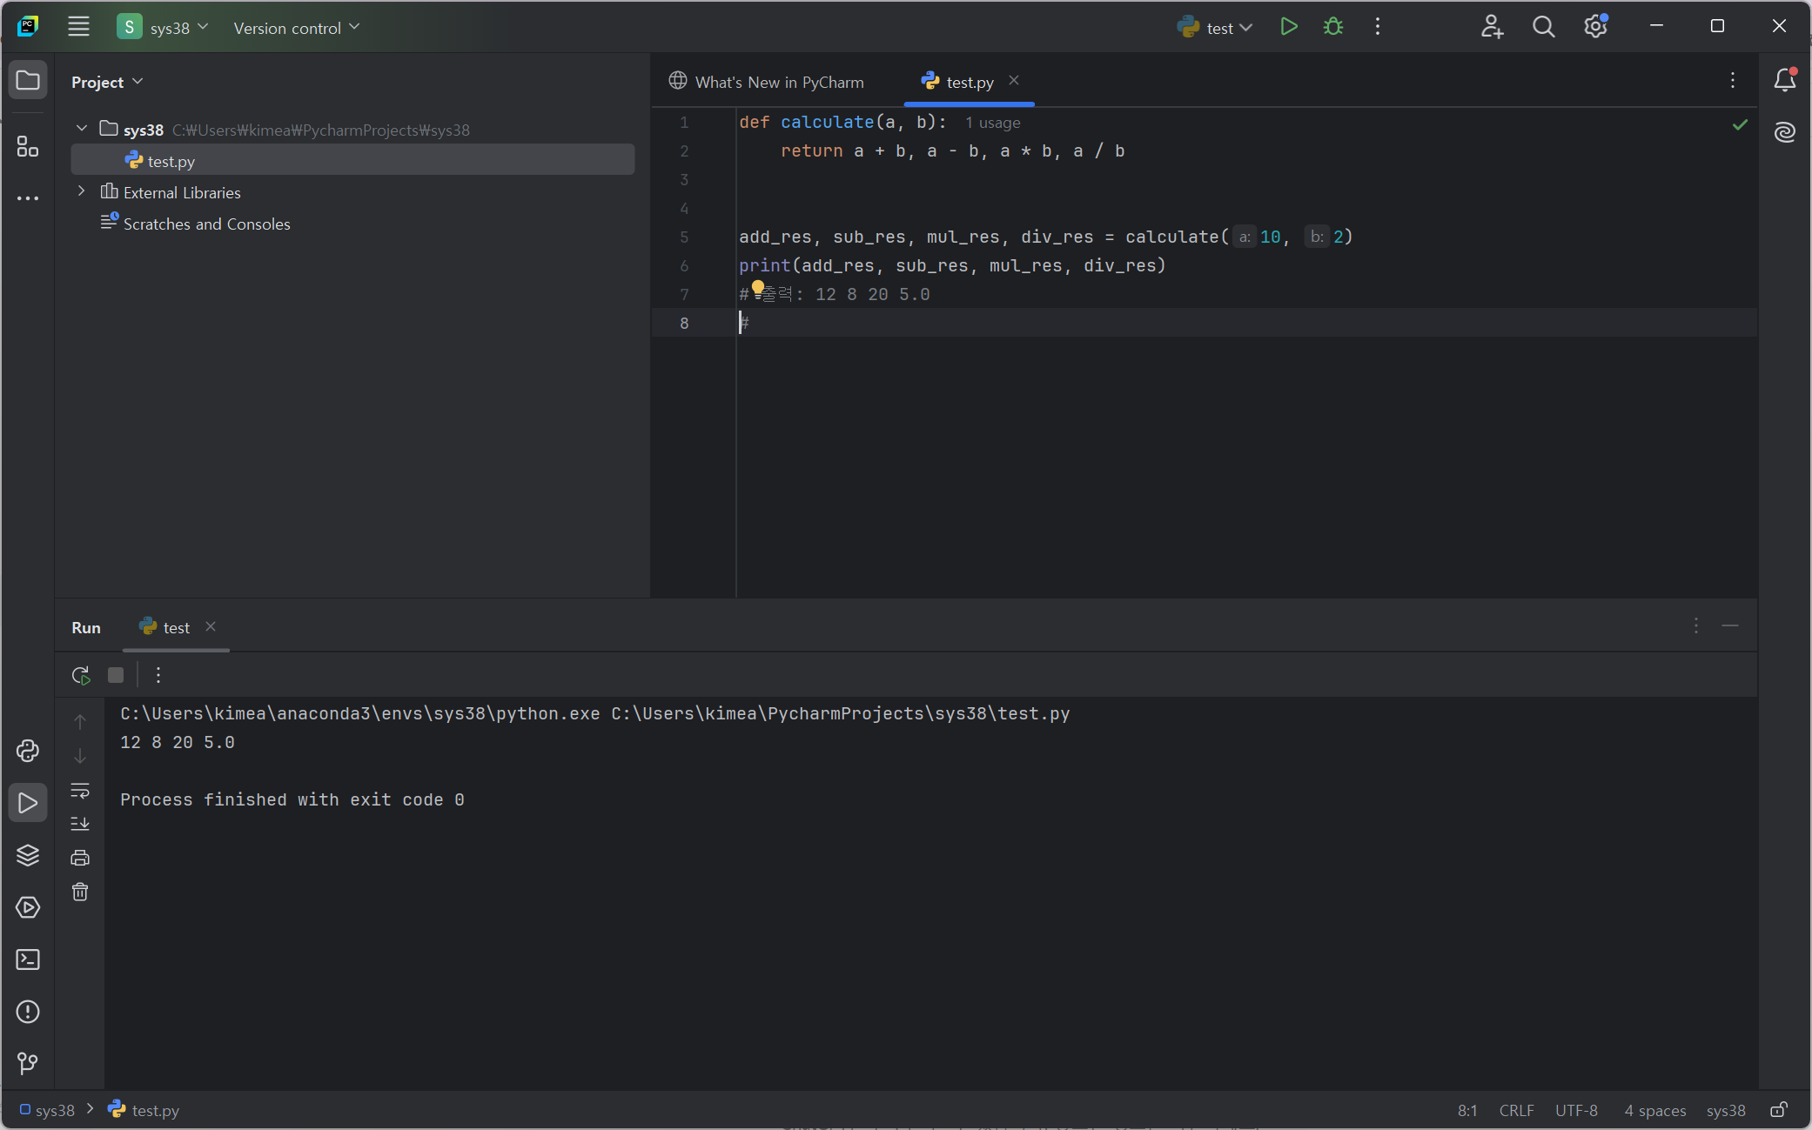This screenshot has width=1812, height=1130.
Task: Rerun the test script in Run panel
Action: click(x=81, y=675)
